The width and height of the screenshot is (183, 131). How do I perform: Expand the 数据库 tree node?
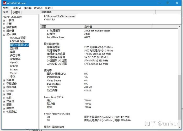(x=4, y=108)
